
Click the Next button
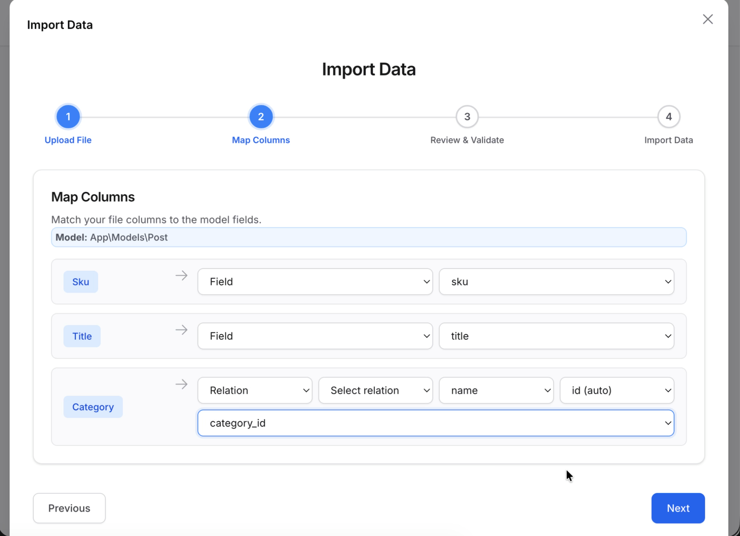[x=678, y=508]
